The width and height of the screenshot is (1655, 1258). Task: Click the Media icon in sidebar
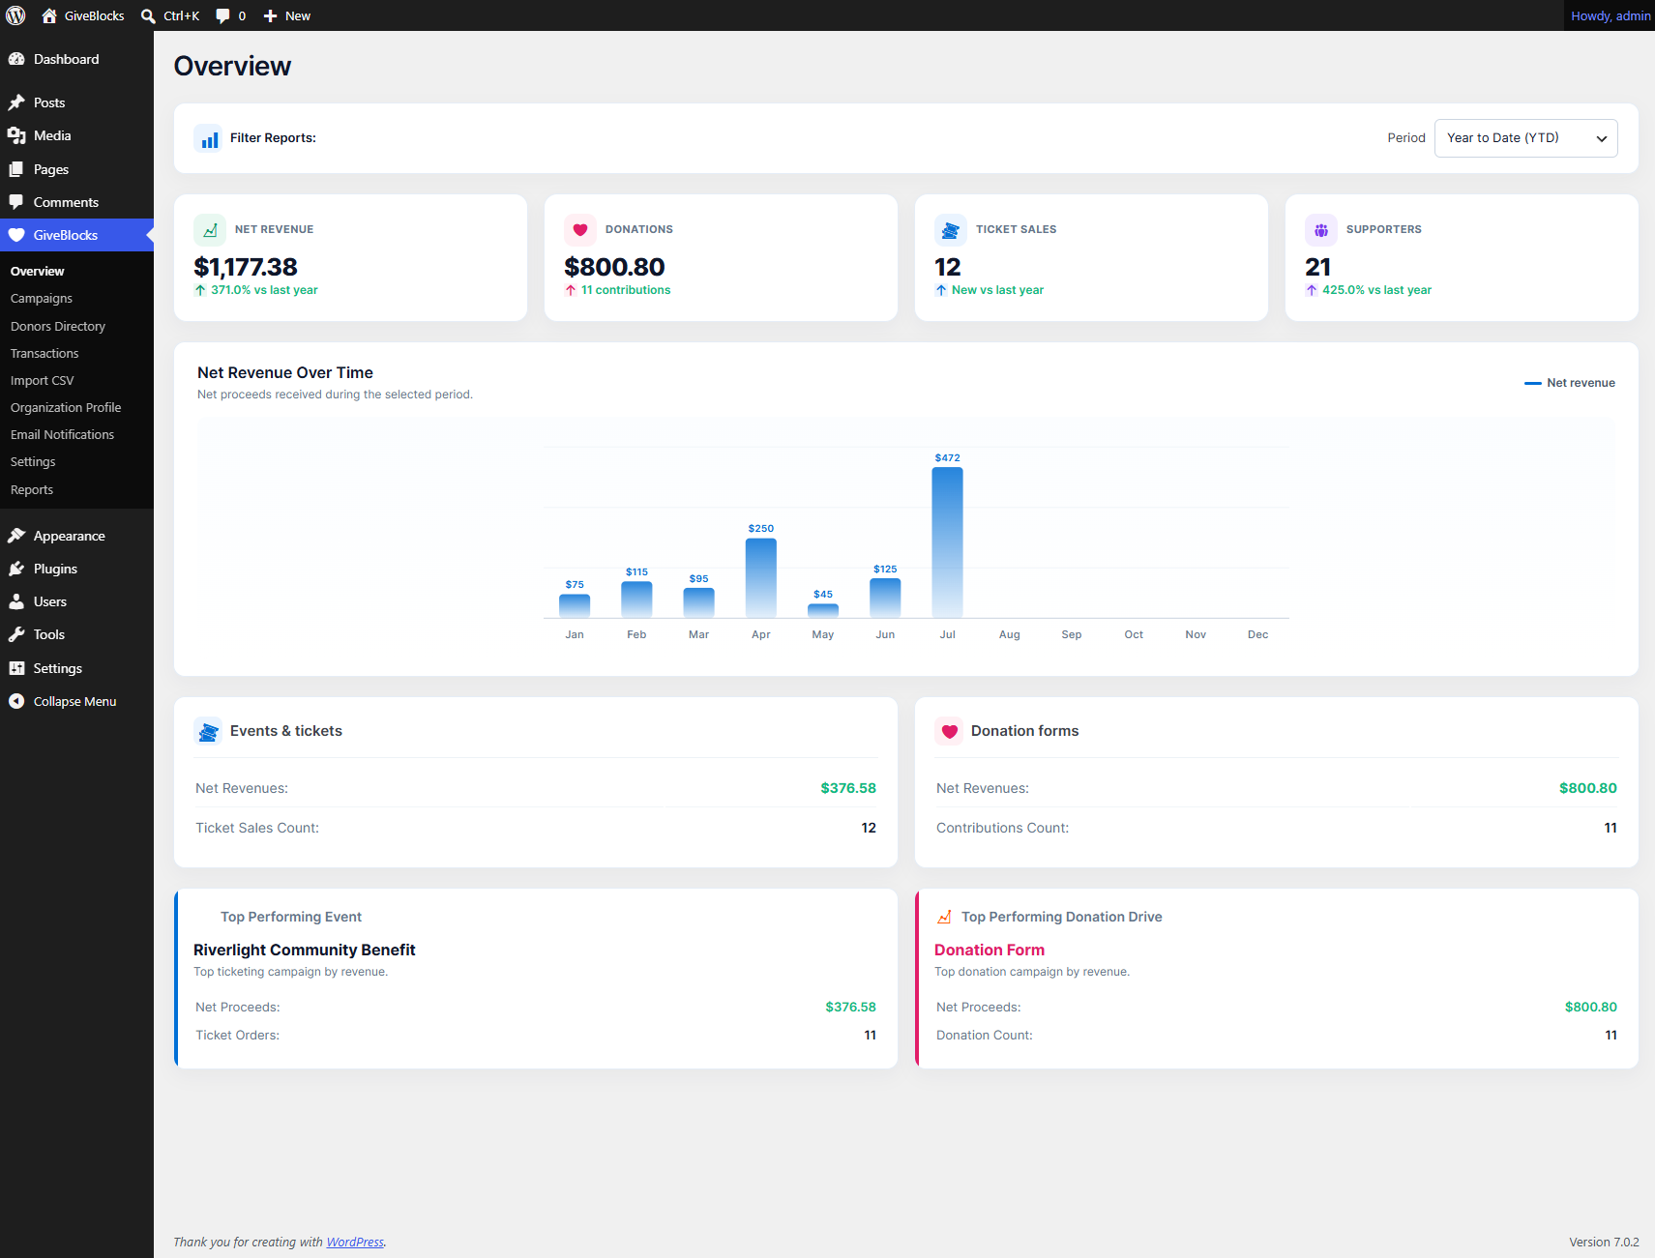(x=16, y=135)
